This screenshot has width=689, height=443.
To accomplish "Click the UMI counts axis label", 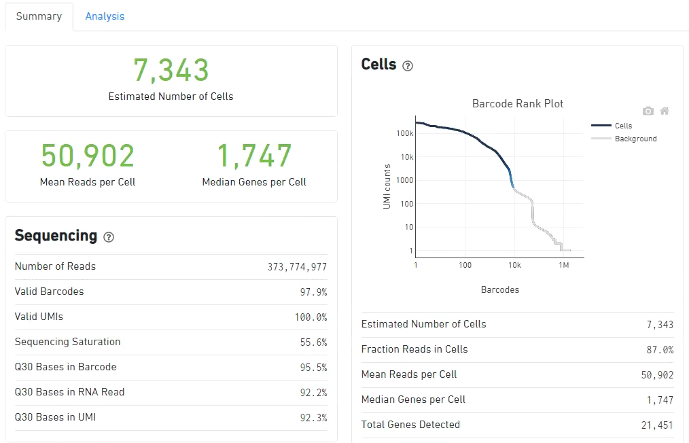I will click(x=387, y=186).
